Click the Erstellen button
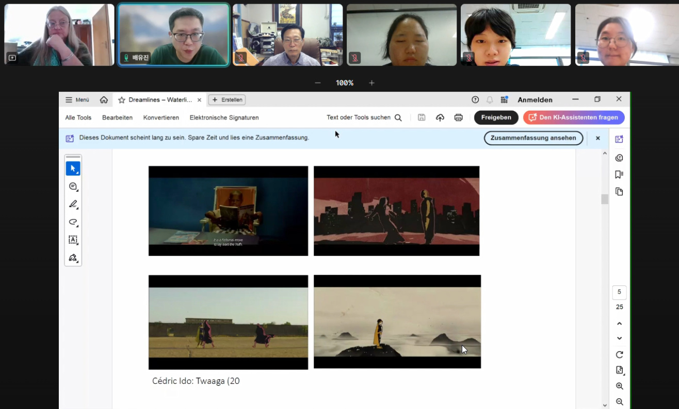This screenshot has height=409, width=679. coord(227,100)
